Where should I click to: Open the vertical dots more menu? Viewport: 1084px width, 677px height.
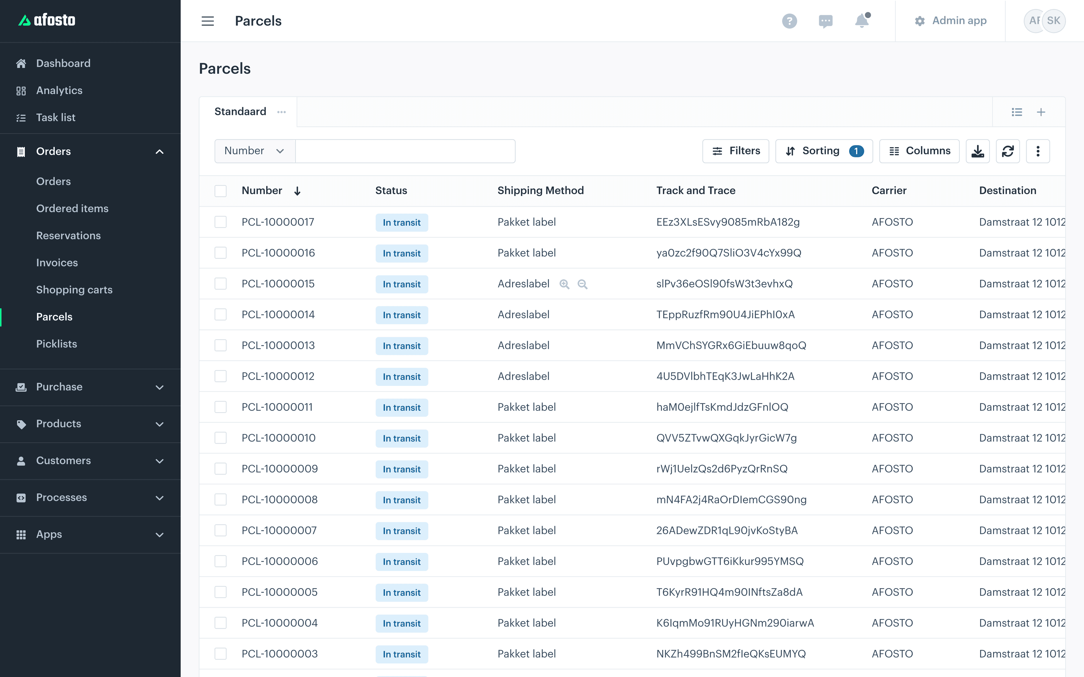point(1038,151)
